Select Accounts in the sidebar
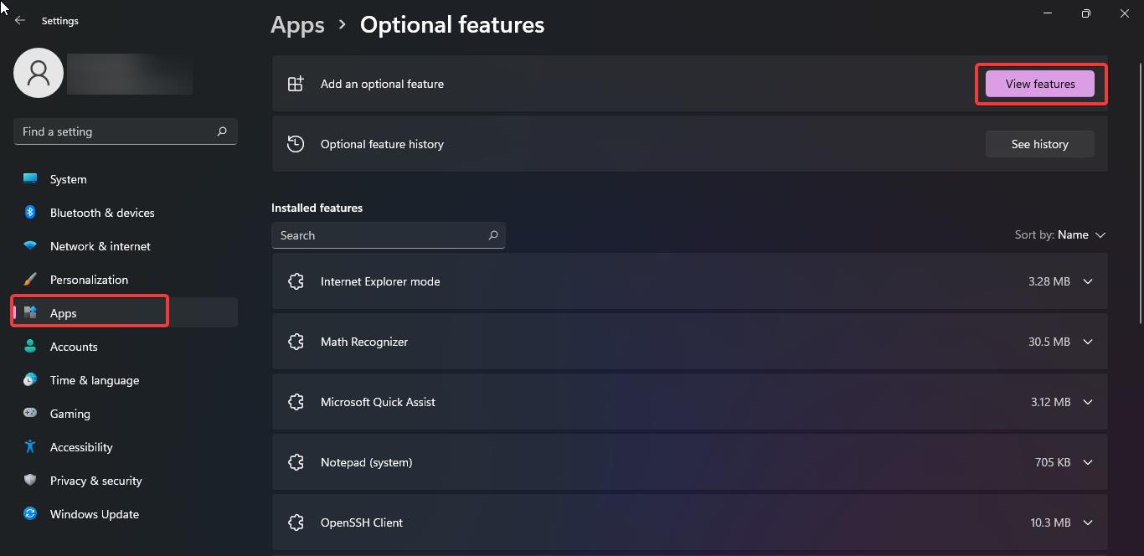 click(x=74, y=347)
